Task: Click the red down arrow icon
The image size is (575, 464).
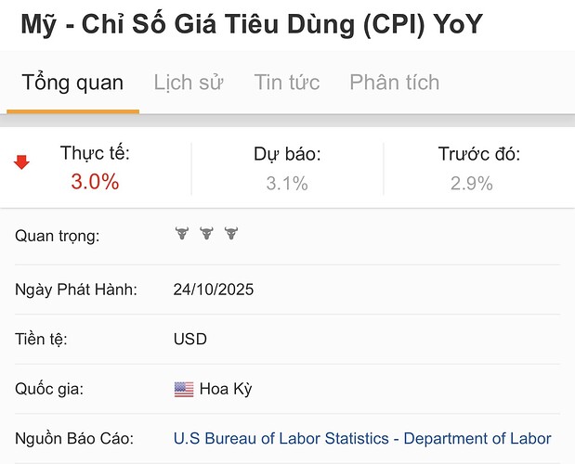Action: [21, 163]
